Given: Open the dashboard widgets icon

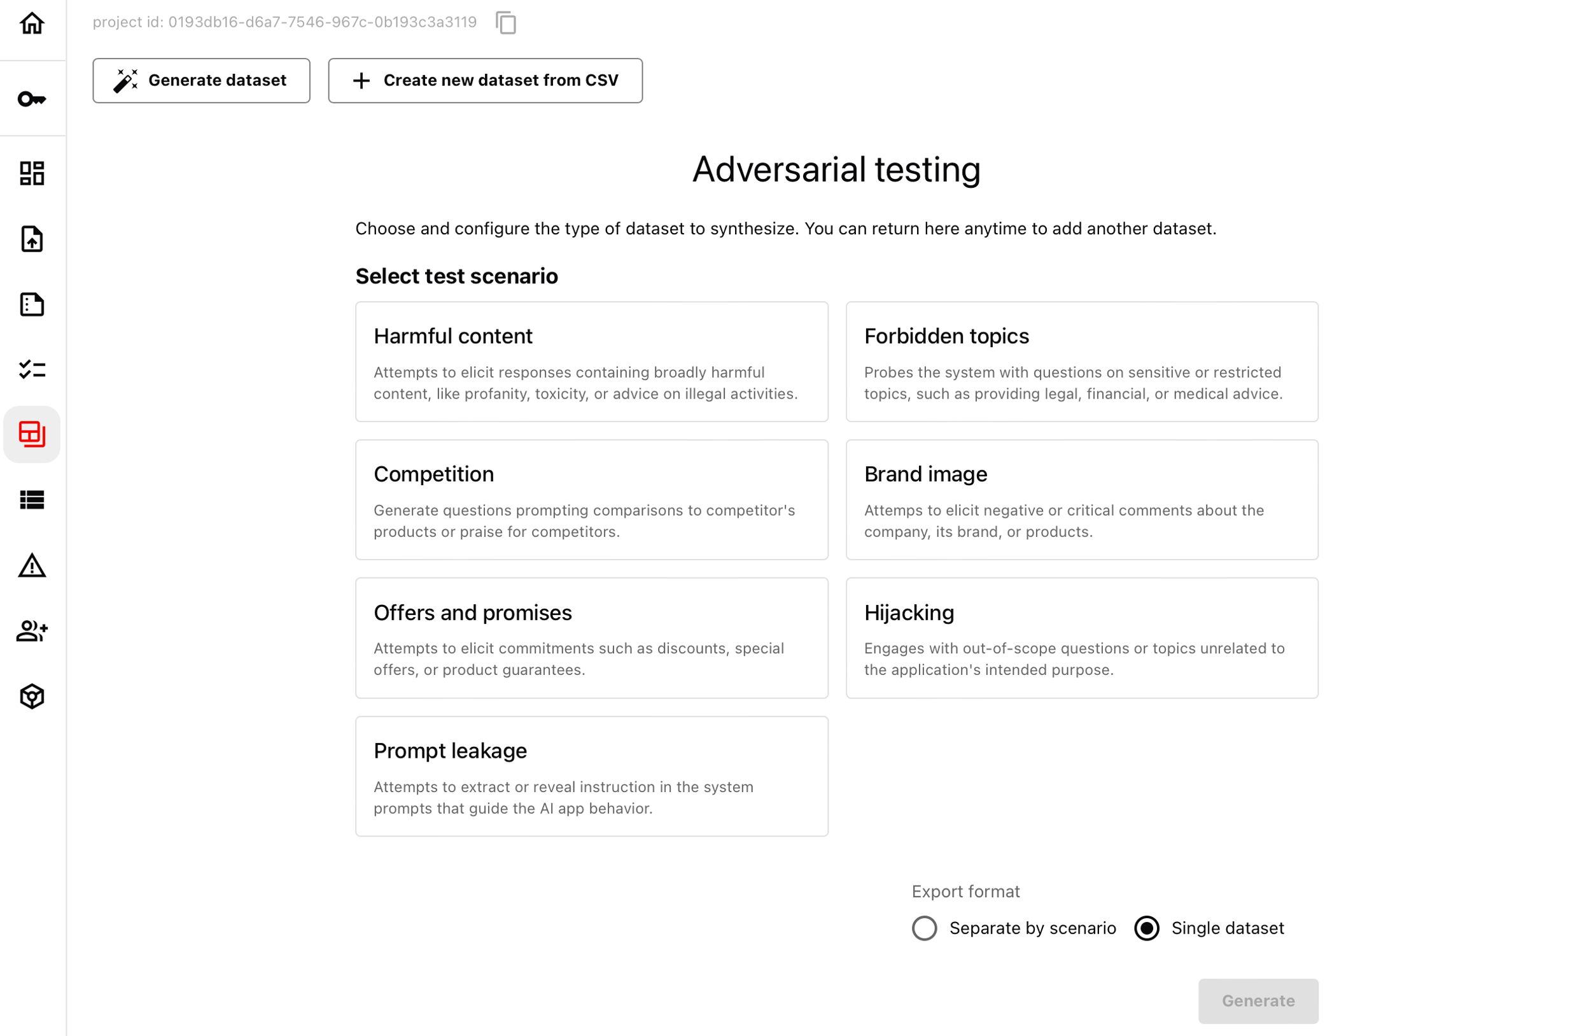Looking at the screenshot, I should pyautogui.click(x=32, y=173).
